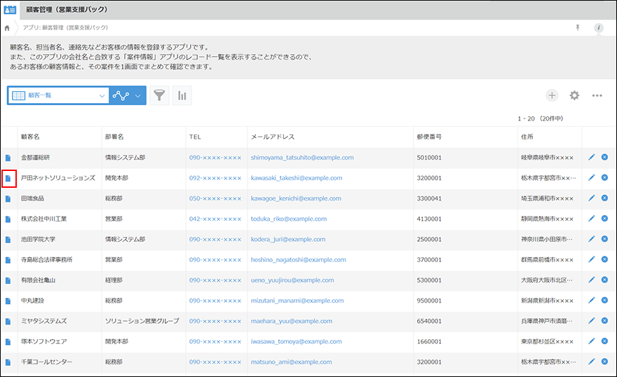Edit the 金都運総研 record with pencil icon
This screenshot has height=377, width=617.
pyautogui.click(x=592, y=157)
